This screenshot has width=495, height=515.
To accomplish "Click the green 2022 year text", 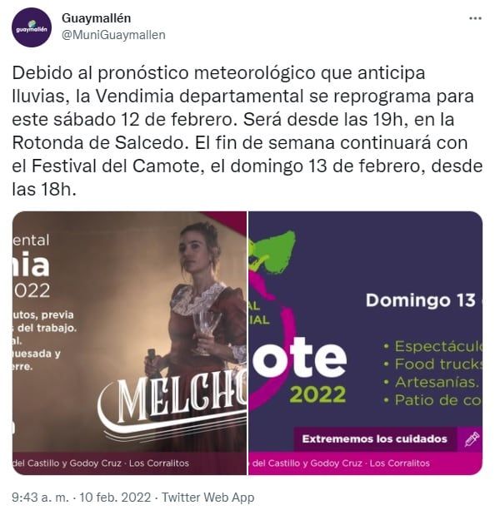I will coord(317,394).
